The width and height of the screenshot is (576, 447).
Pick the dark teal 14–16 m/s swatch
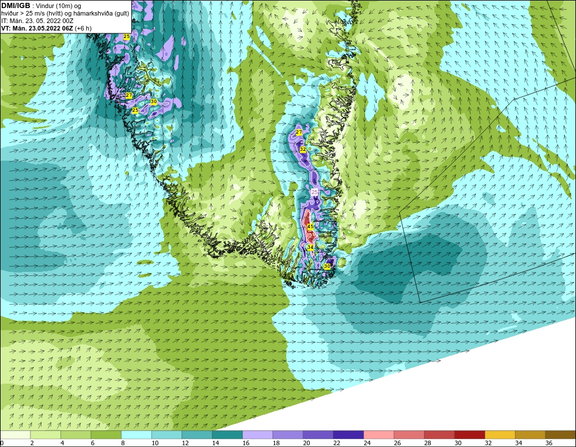(227, 435)
